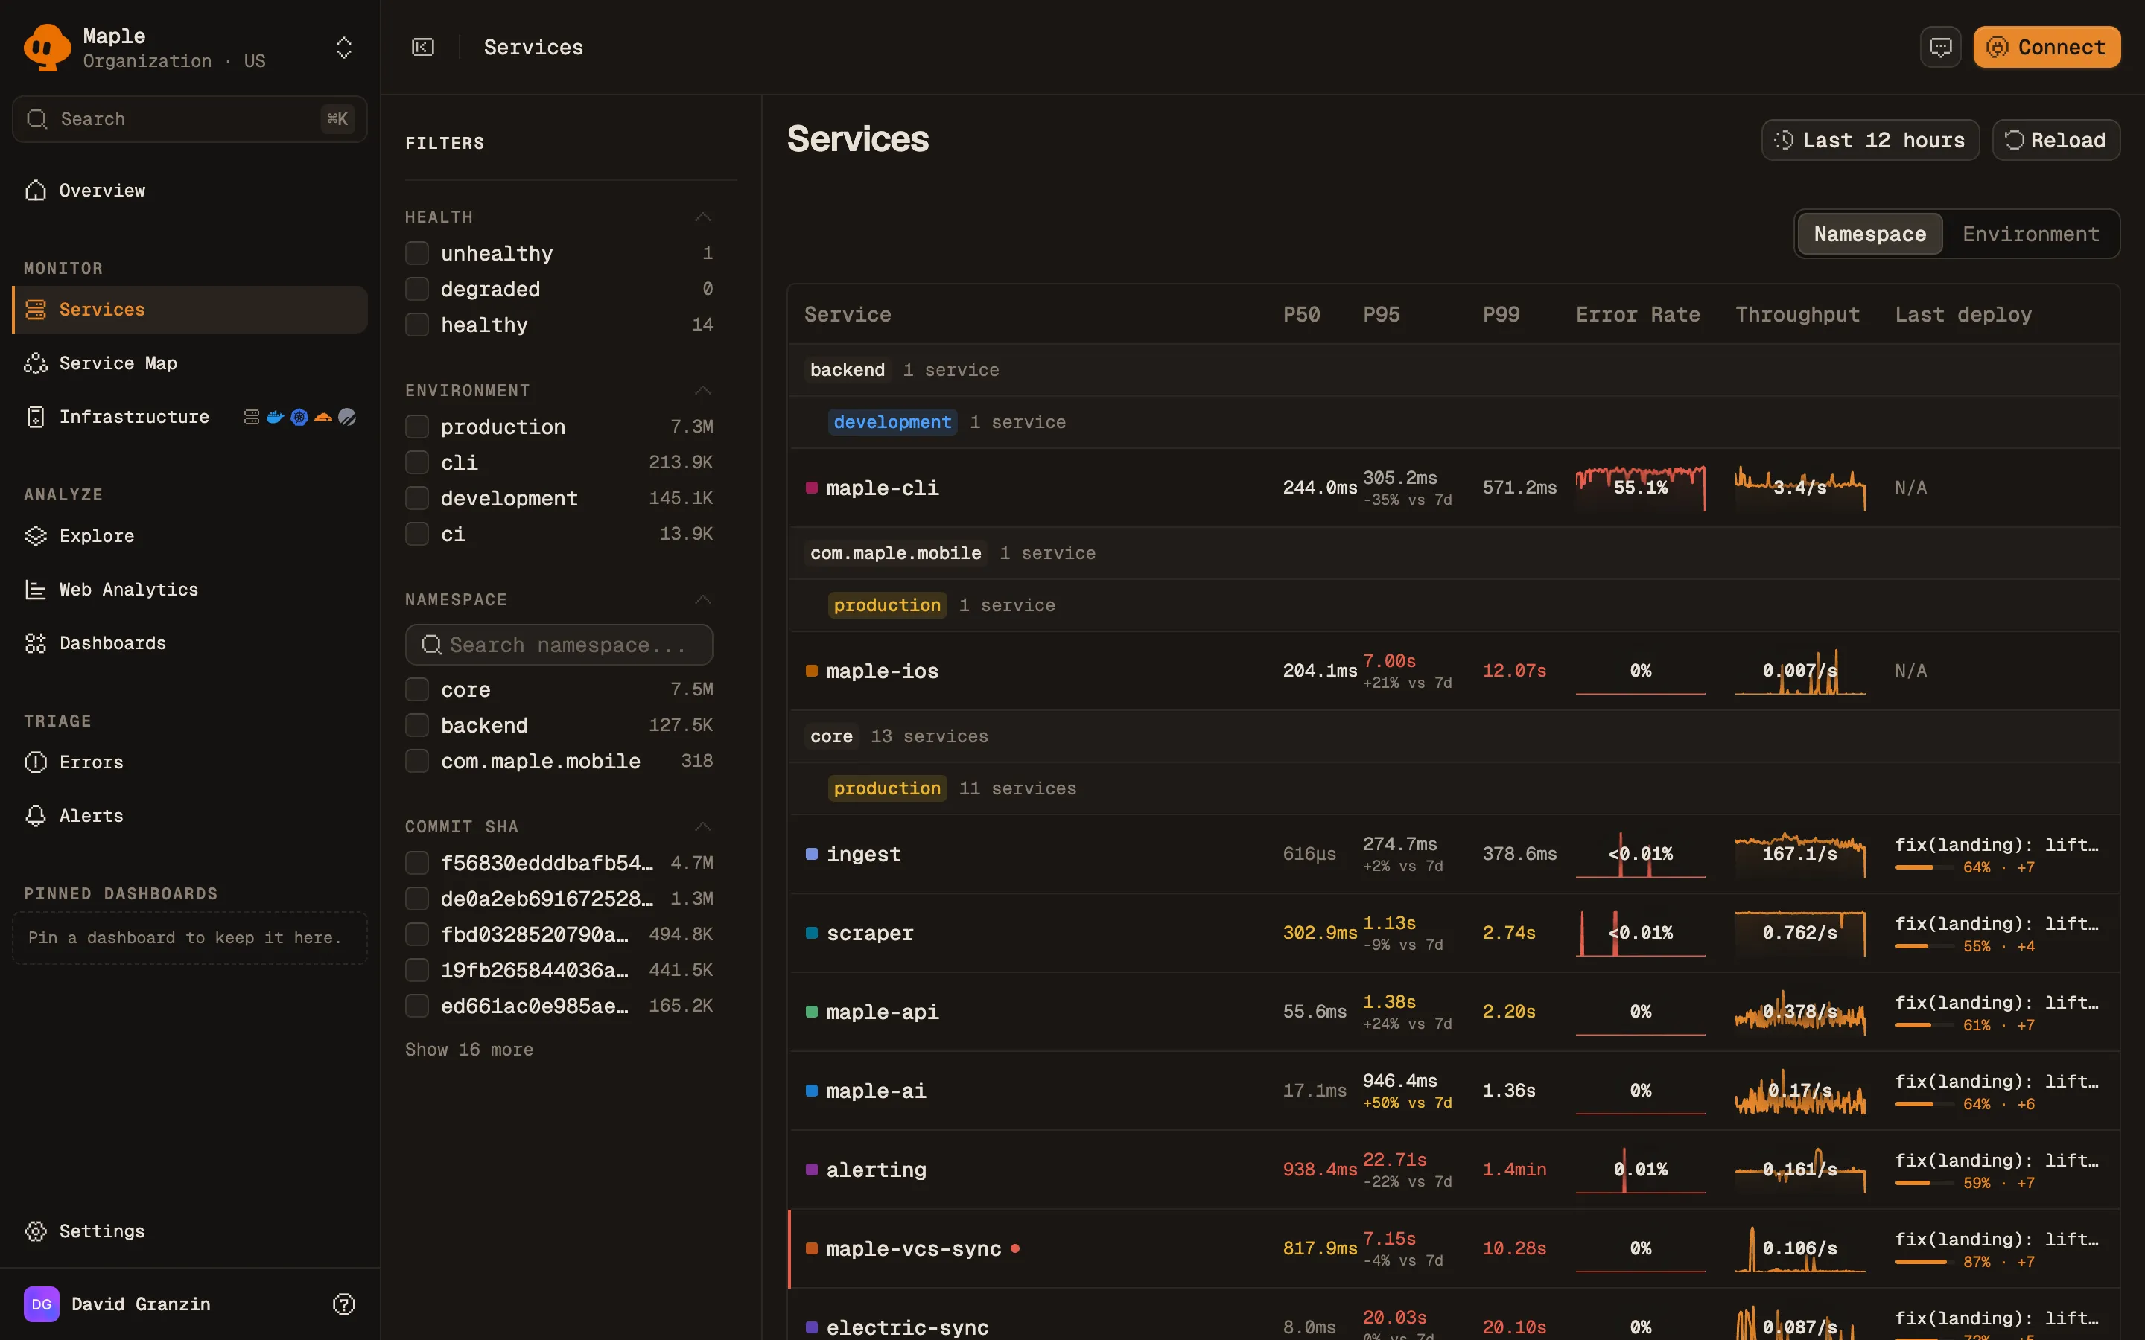Check the f56830edddbafb54 commit checkbox
This screenshot has width=2145, height=1340.
pyautogui.click(x=416, y=862)
